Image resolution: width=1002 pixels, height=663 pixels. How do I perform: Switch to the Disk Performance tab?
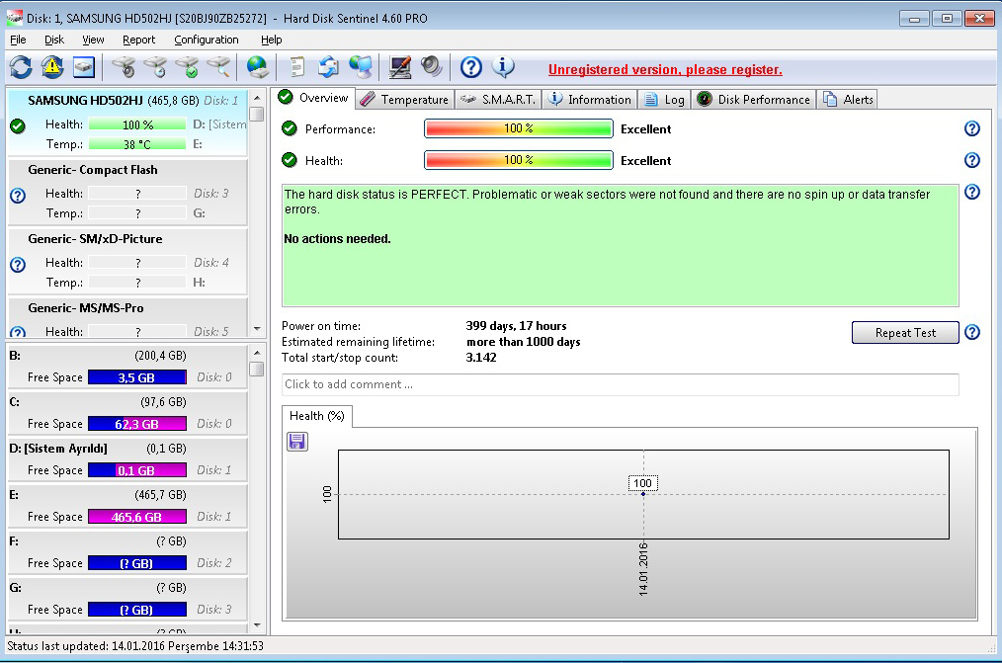tap(754, 100)
